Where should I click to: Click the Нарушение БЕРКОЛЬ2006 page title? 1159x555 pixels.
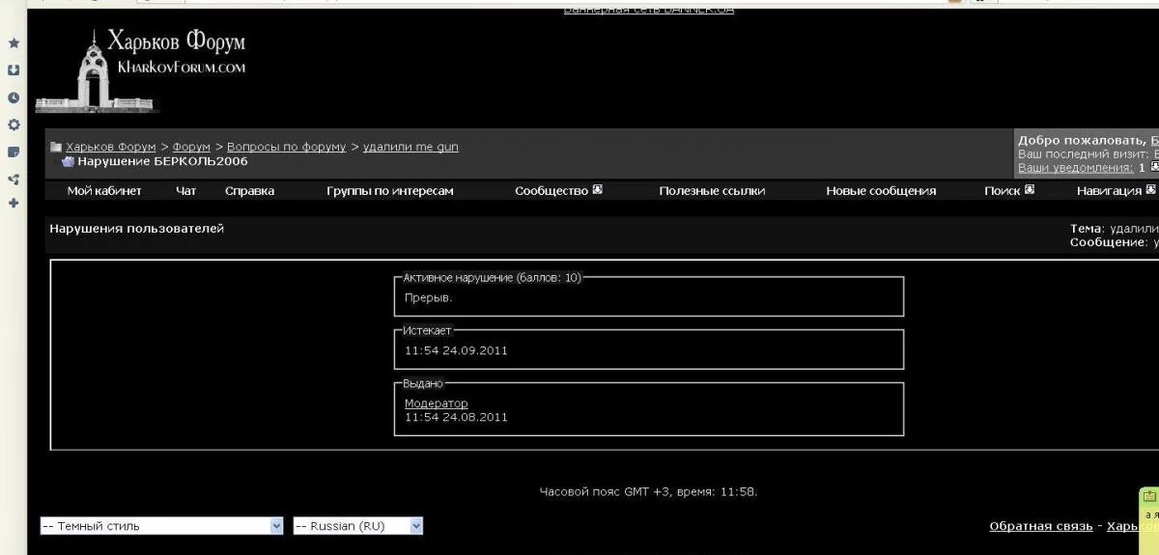tap(162, 161)
